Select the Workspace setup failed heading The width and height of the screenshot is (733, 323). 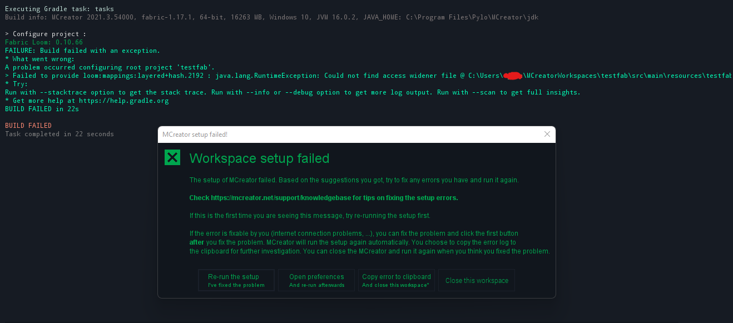coord(259,158)
